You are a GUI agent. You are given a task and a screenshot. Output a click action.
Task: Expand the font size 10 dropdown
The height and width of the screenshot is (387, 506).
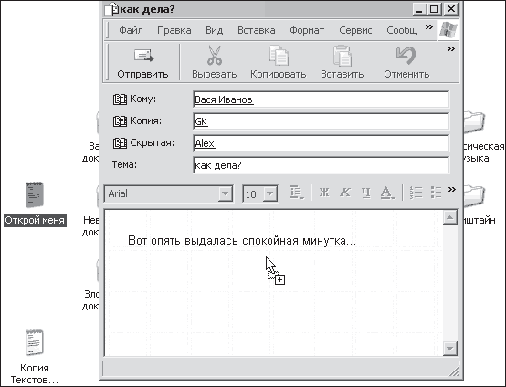point(270,193)
